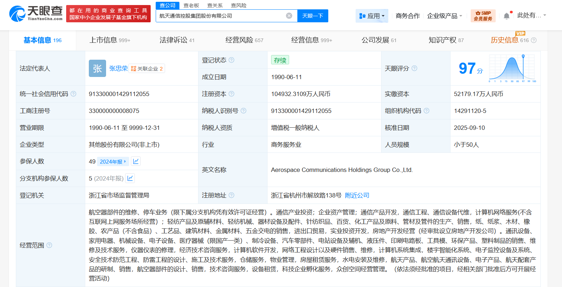Open the 应用 dropdown
The height and width of the screenshot is (287, 562).
click(372, 15)
